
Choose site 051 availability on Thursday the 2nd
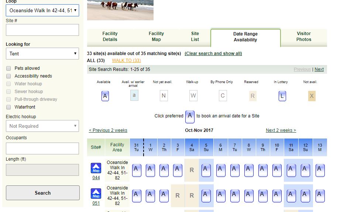164,195
